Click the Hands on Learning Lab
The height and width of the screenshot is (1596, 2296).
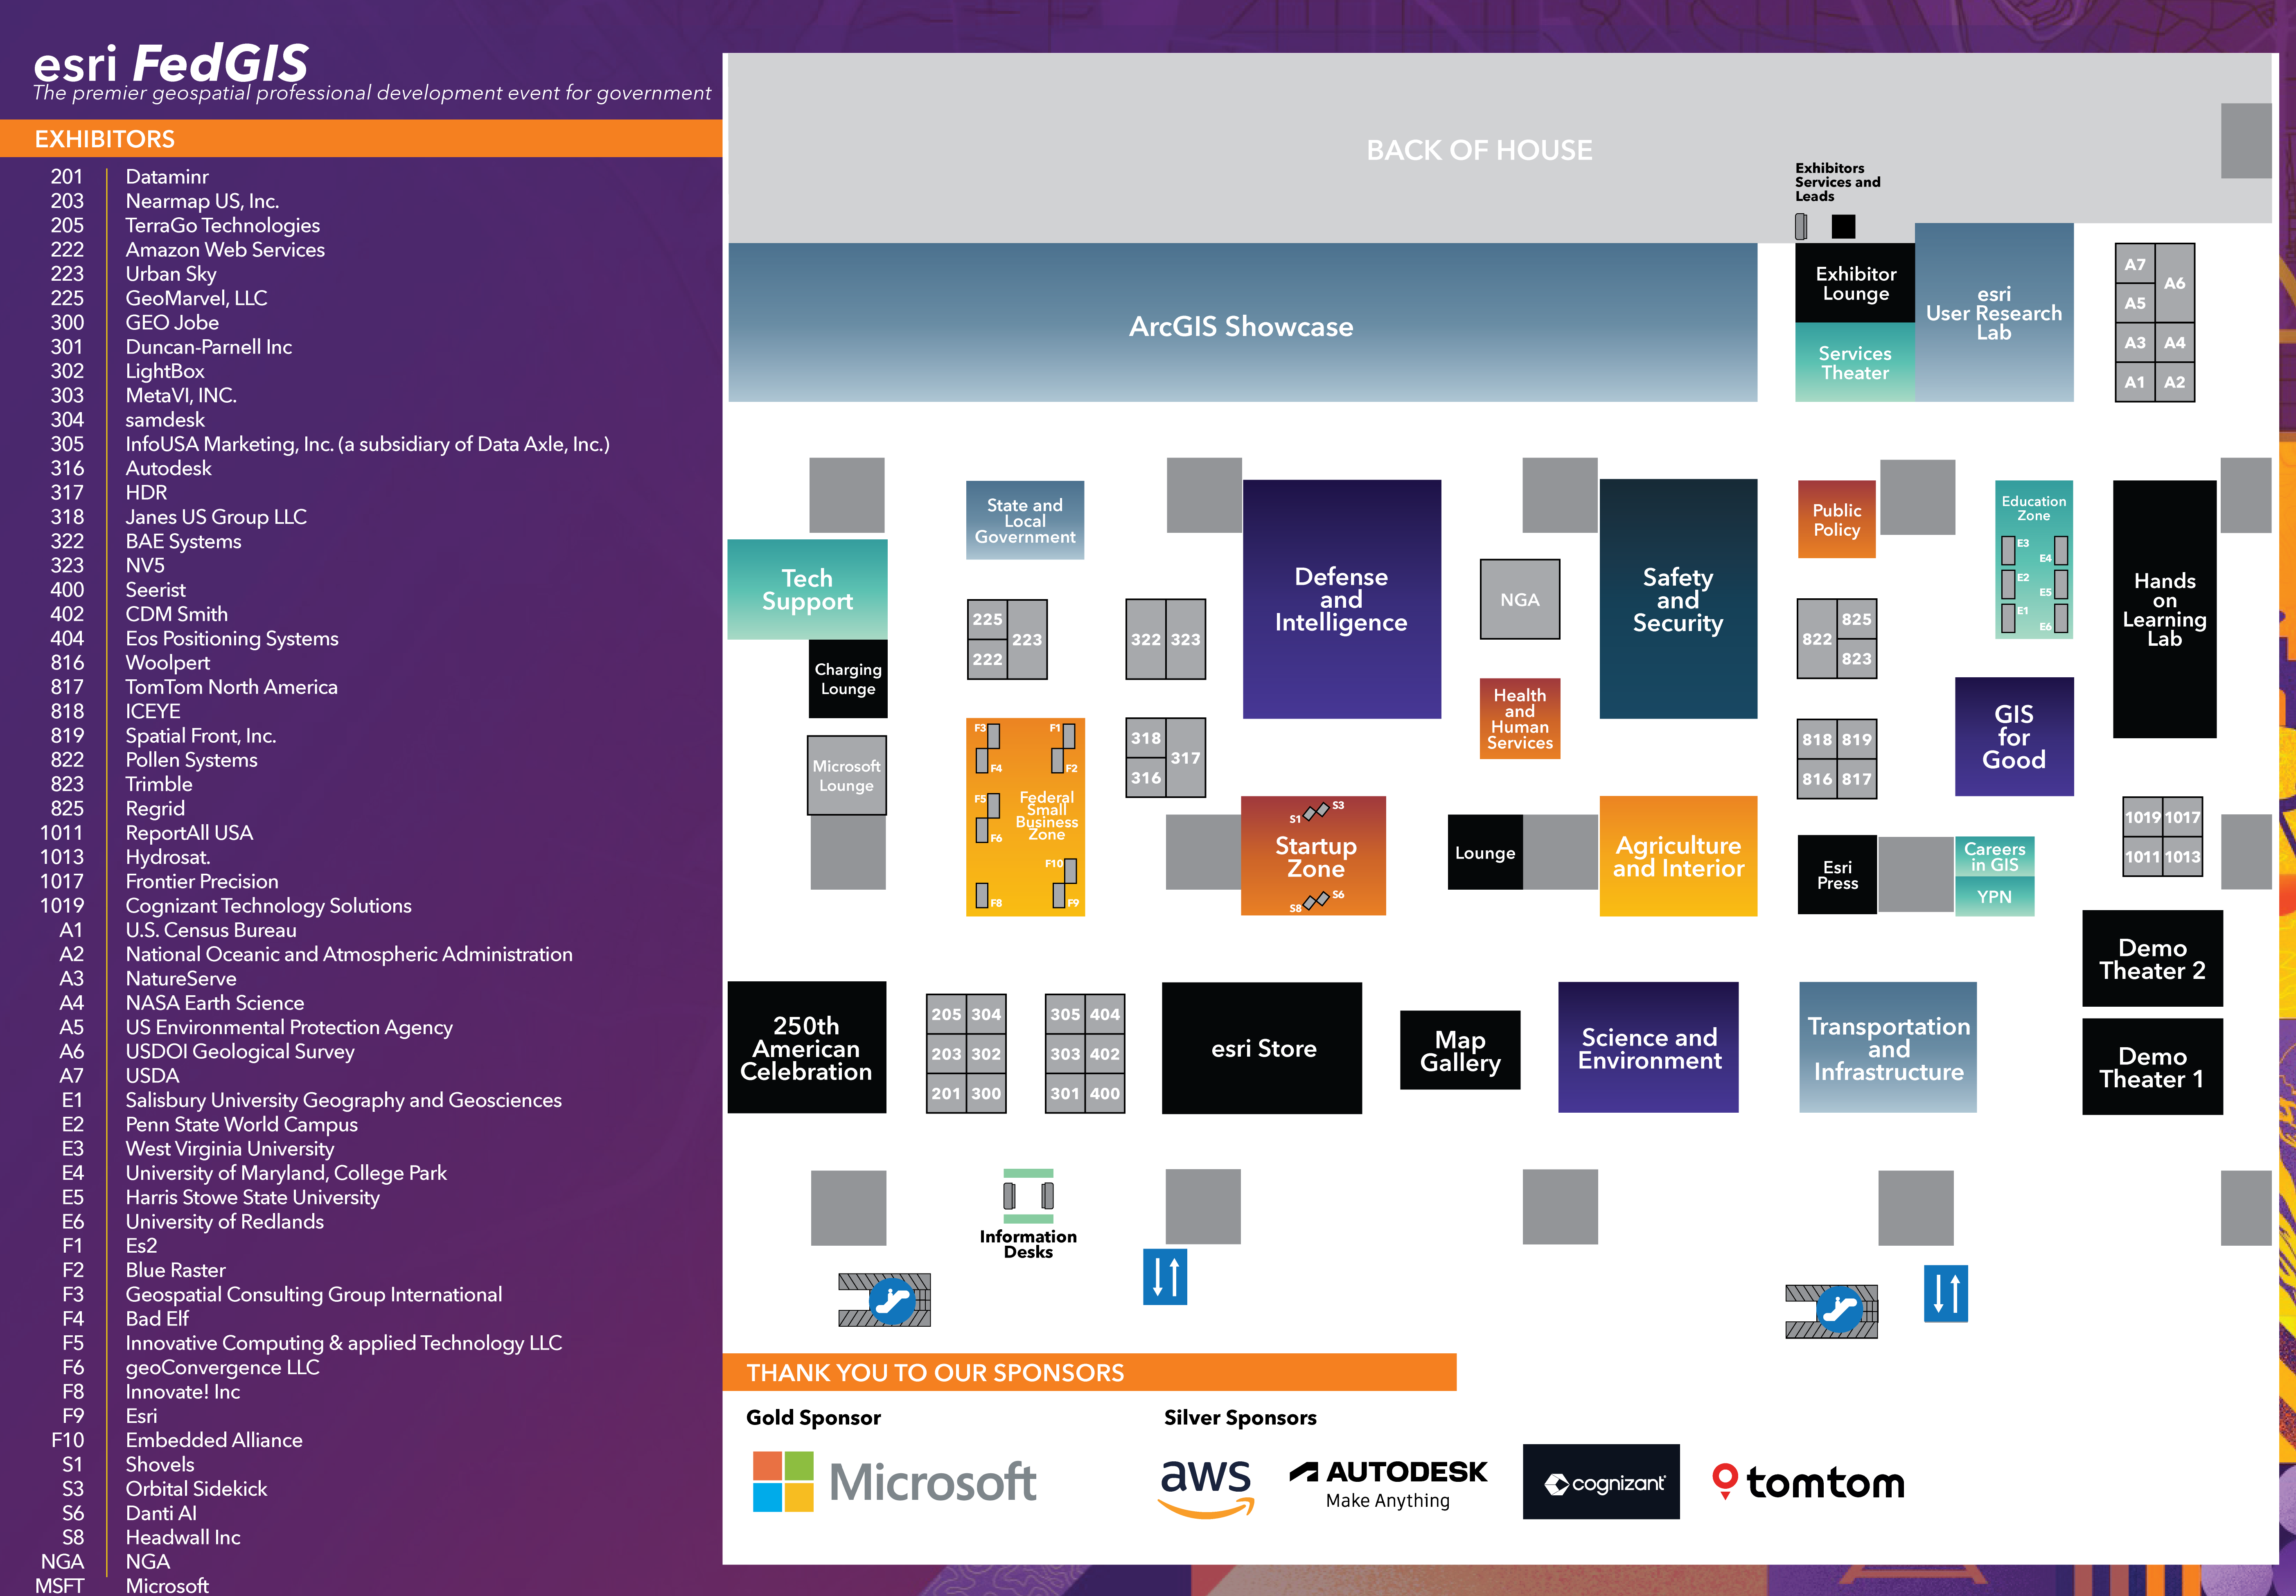point(2164,609)
